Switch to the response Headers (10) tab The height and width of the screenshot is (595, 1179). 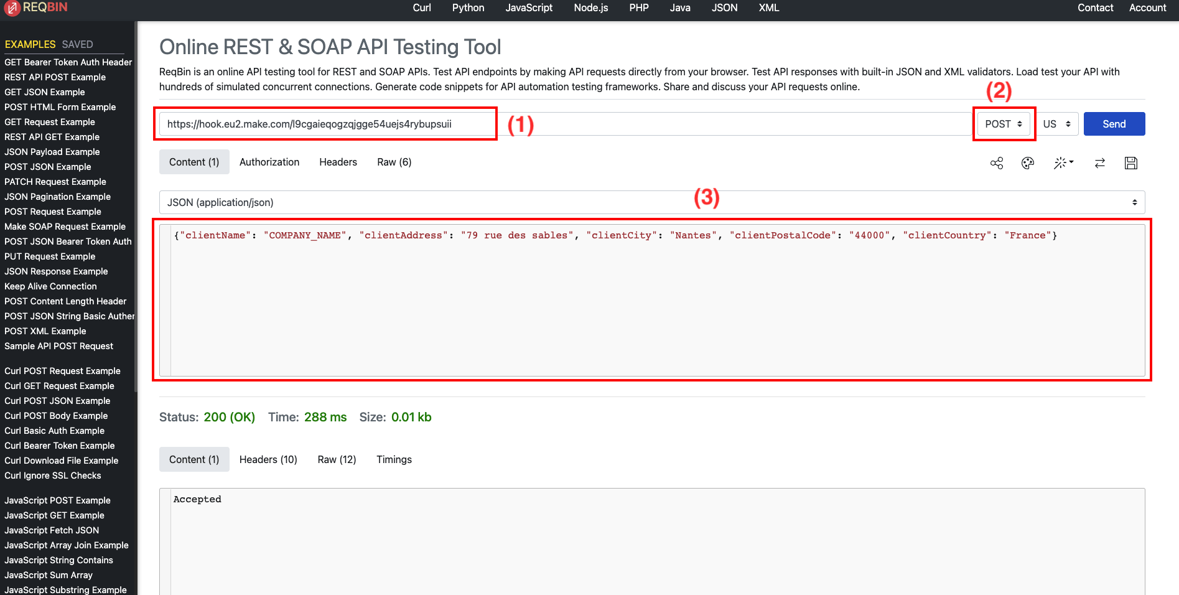pos(268,459)
